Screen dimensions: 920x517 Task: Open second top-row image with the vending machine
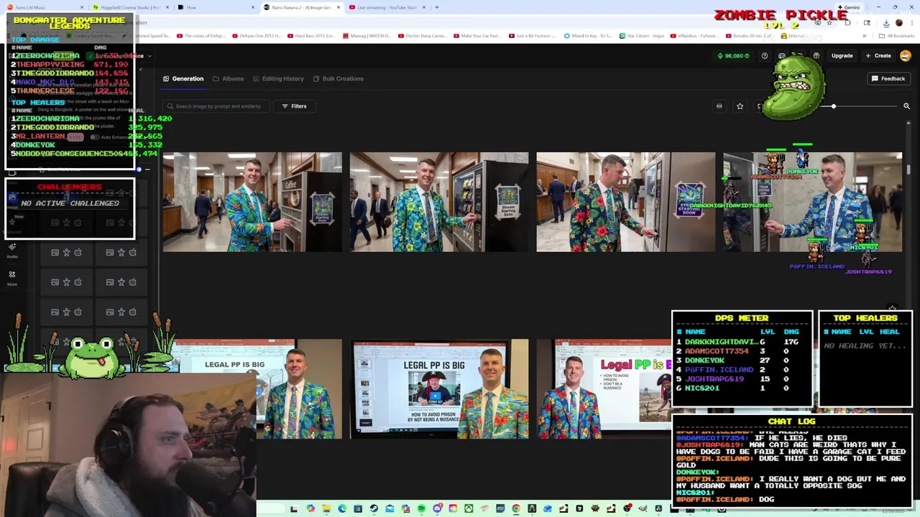[x=438, y=202]
